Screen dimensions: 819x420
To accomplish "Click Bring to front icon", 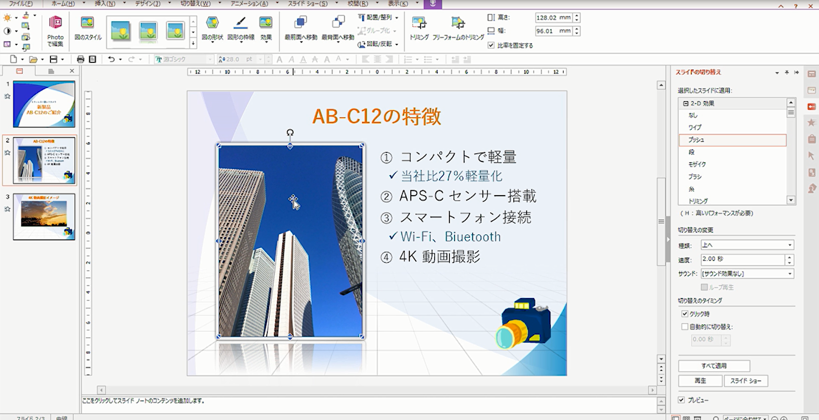I will (x=300, y=23).
